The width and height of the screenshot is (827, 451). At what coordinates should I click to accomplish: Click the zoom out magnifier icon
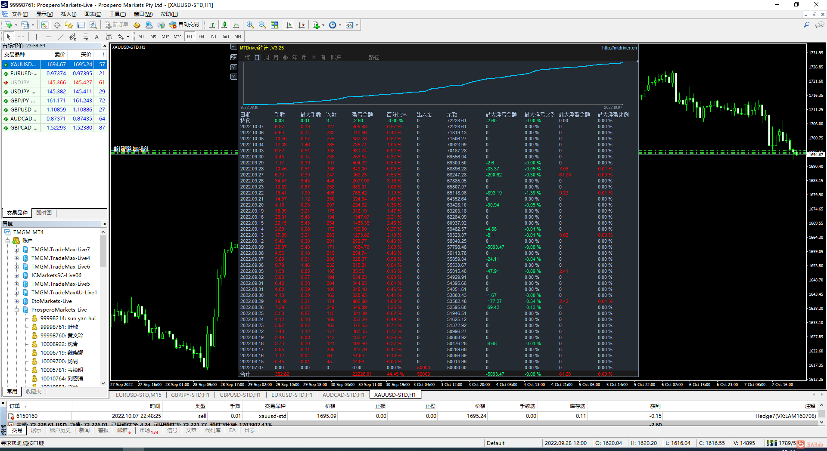[x=262, y=25]
